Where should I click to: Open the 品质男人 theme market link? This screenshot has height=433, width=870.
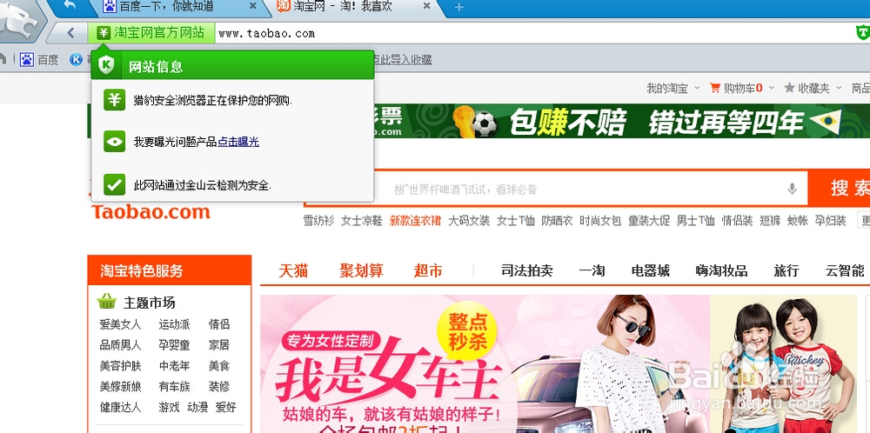point(120,345)
